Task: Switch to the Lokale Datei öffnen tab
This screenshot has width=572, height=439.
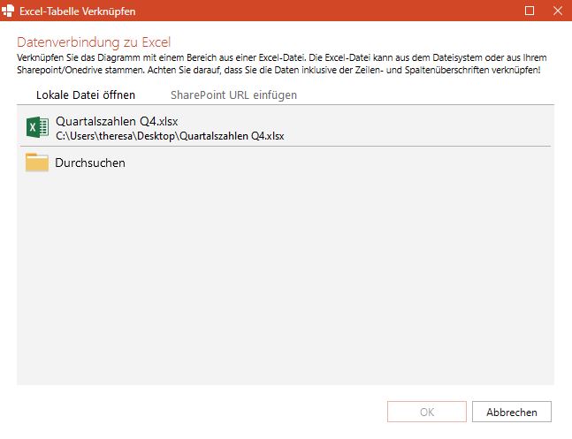Action: click(x=86, y=95)
